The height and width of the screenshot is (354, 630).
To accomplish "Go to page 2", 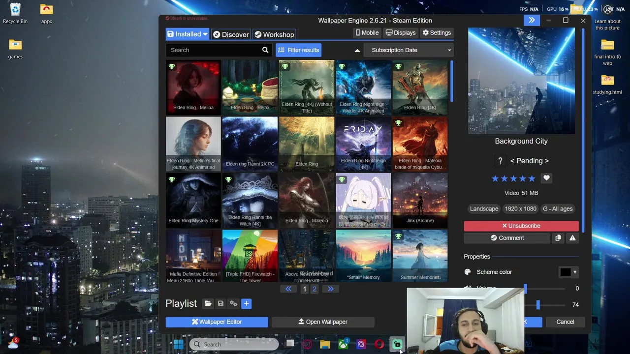I will click(315, 289).
